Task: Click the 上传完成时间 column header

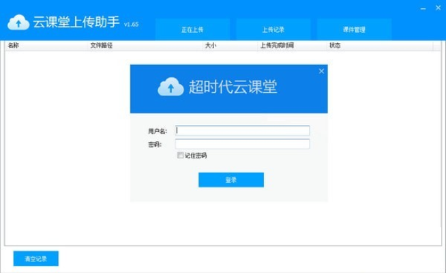Action: pyautogui.click(x=276, y=46)
